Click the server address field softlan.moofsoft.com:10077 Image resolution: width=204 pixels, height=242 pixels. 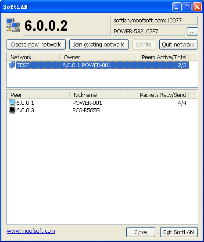click(155, 20)
